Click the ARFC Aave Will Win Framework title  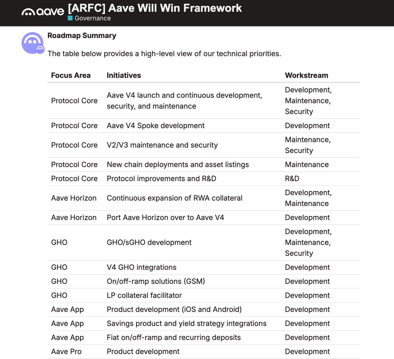click(155, 8)
